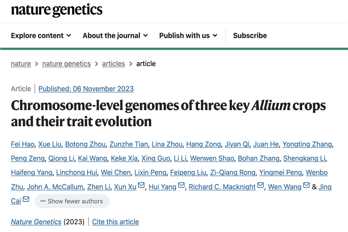Expand the Publish with us dropdown

[x=188, y=35]
